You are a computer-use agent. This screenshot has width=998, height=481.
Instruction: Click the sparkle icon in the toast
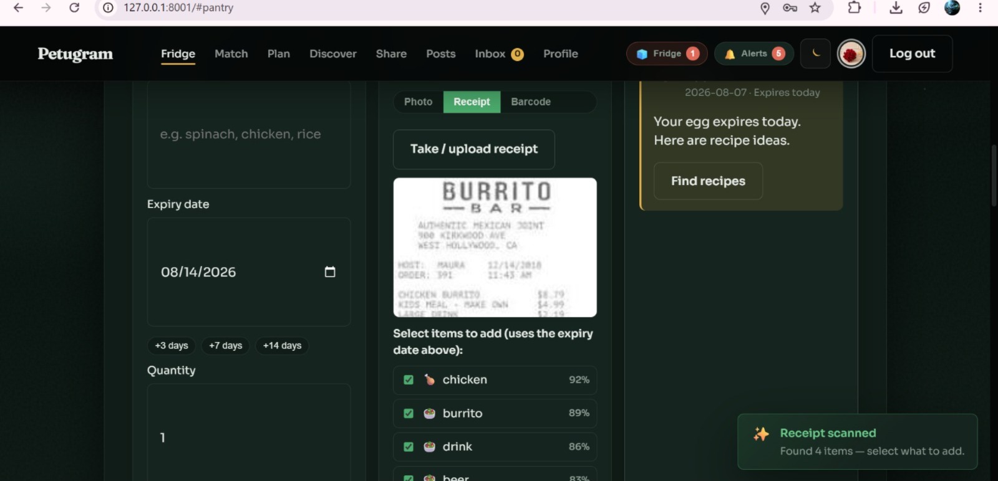[761, 434]
